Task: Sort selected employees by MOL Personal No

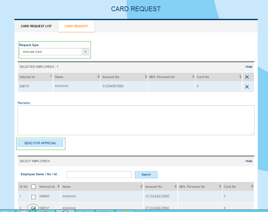Action: coord(193,77)
